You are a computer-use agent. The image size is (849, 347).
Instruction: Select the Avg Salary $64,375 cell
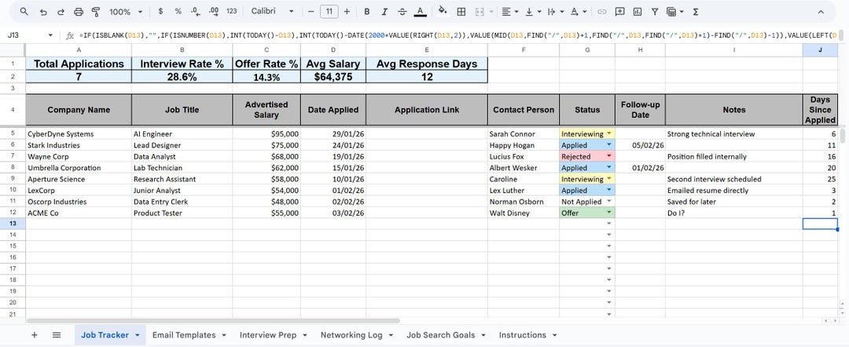click(333, 77)
